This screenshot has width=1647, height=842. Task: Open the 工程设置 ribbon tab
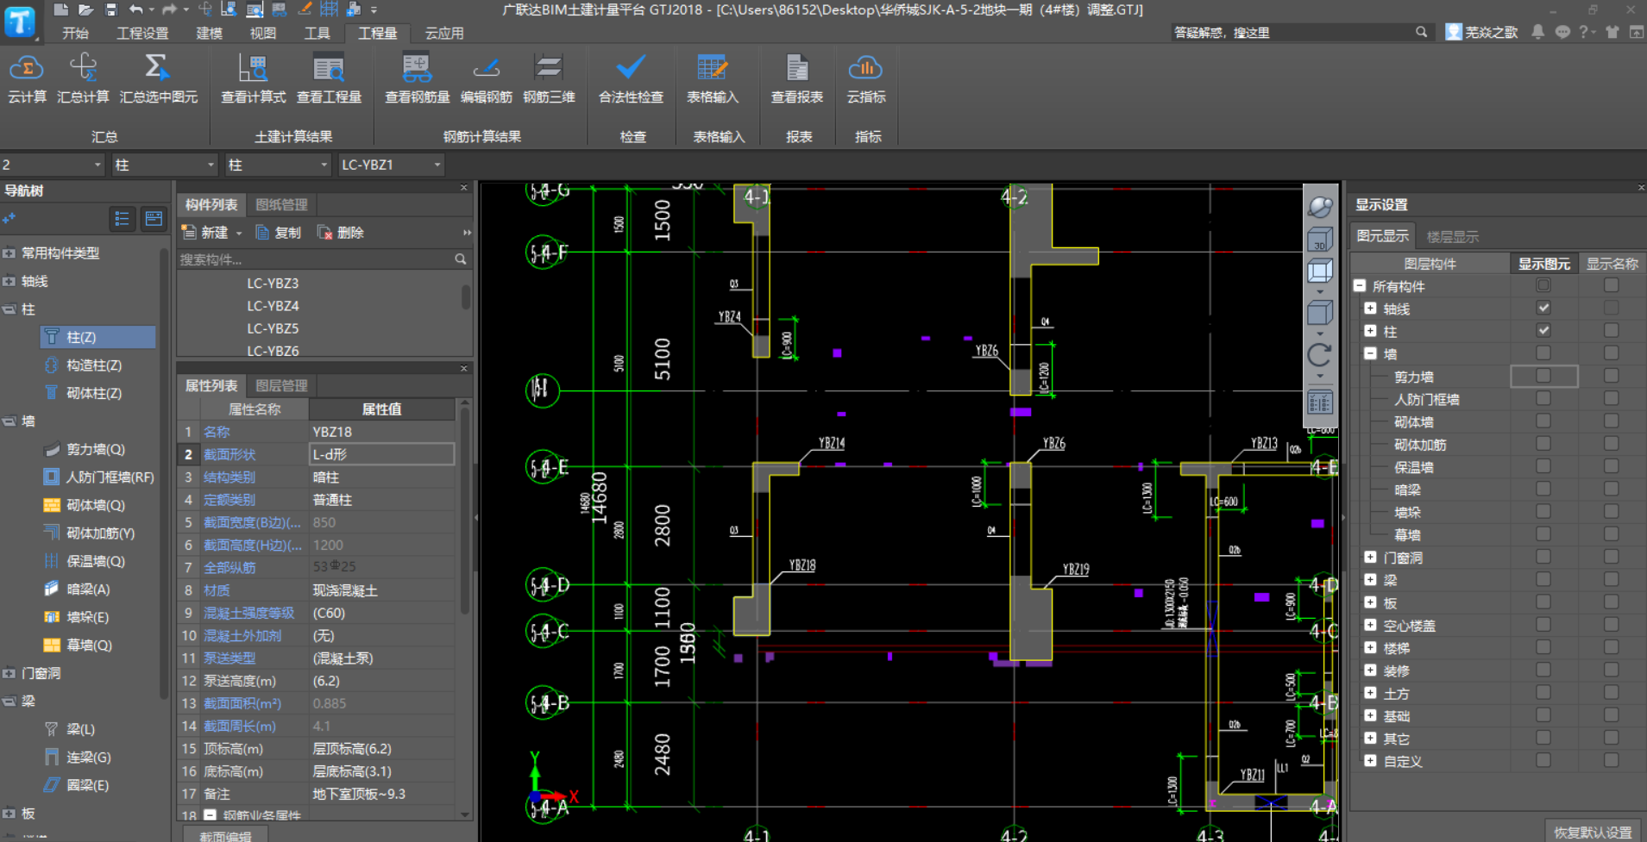click(x=142, y=33)
